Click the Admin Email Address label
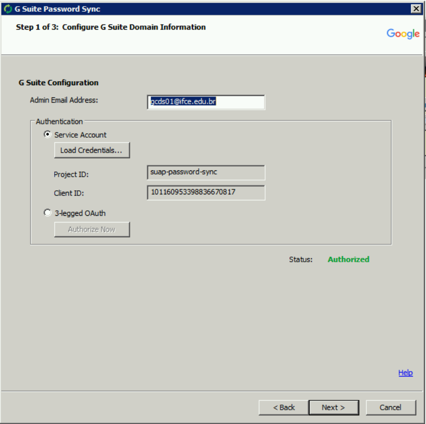This screenshot has height=424, width=426. 64,100
